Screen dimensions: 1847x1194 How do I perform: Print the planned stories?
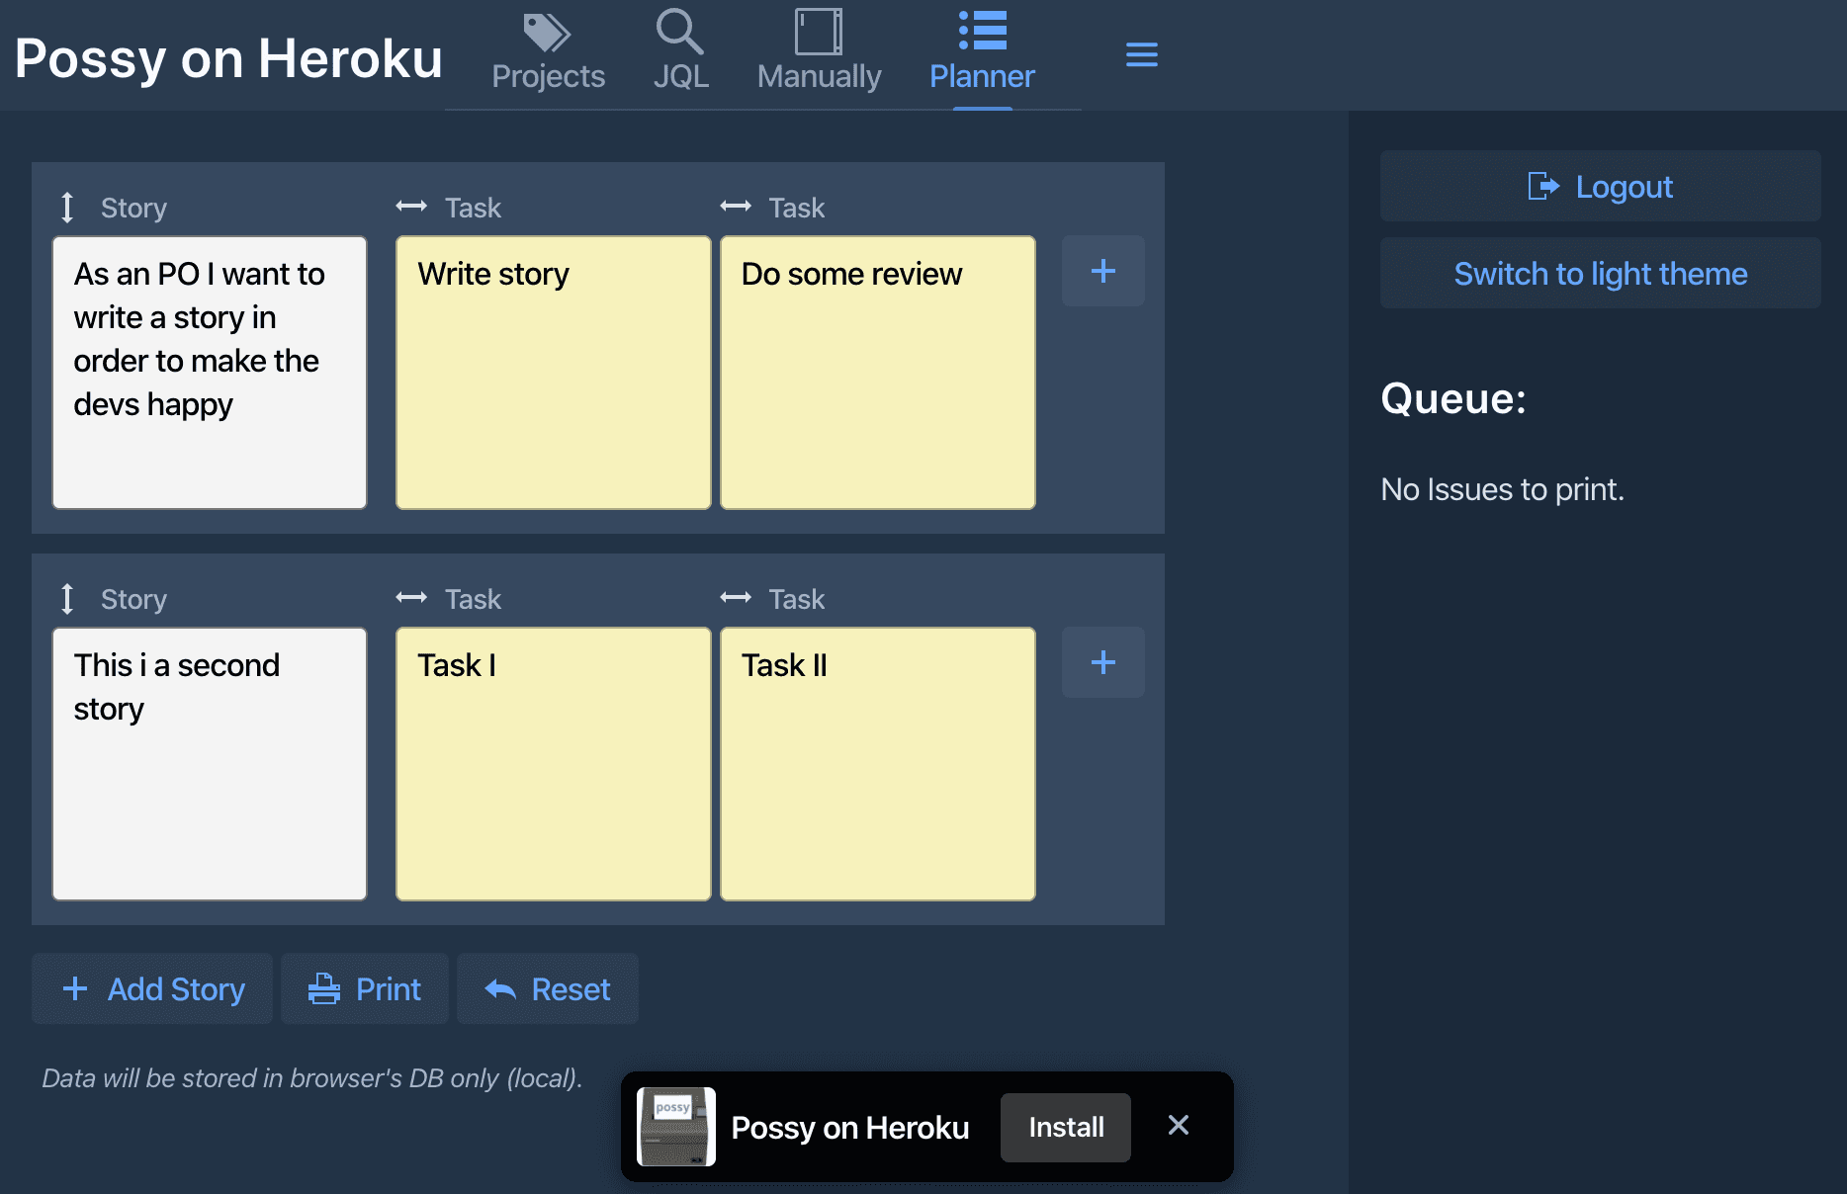click(x=365, y=988)
